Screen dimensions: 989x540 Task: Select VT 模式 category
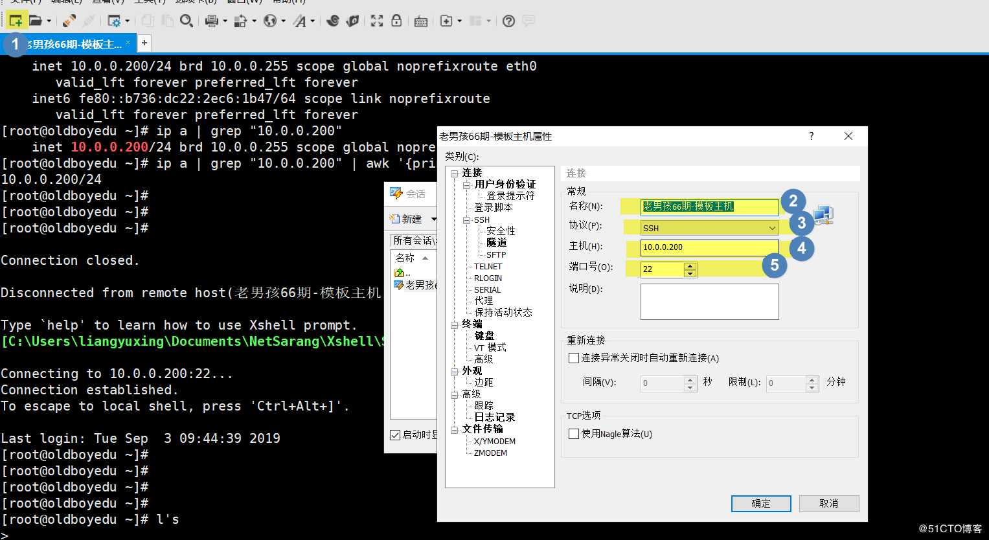click(490, 348)
